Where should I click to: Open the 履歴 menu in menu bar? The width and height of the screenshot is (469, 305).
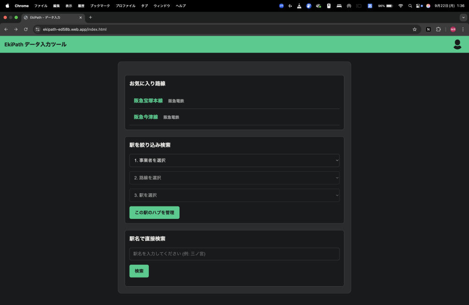coord(81,6)
